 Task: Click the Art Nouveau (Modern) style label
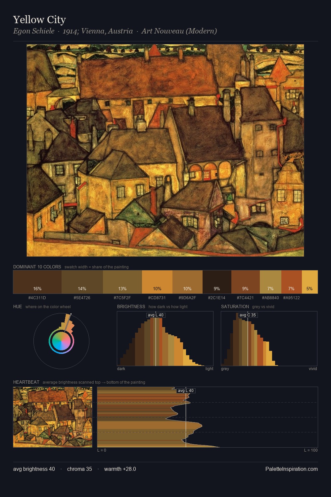pos(179,31)
